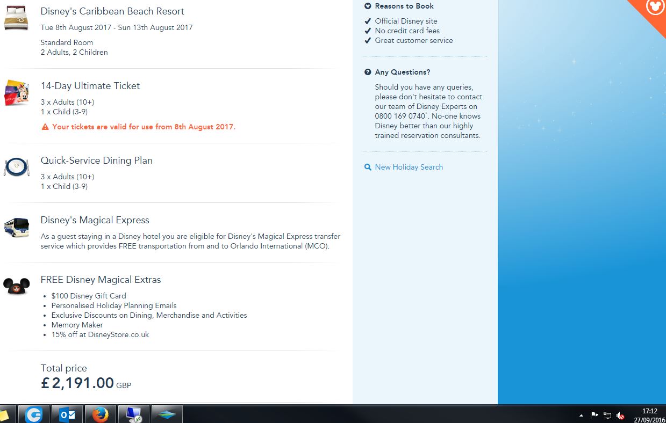Click No credit card fees text
The image size is (666, 423).
407,31
